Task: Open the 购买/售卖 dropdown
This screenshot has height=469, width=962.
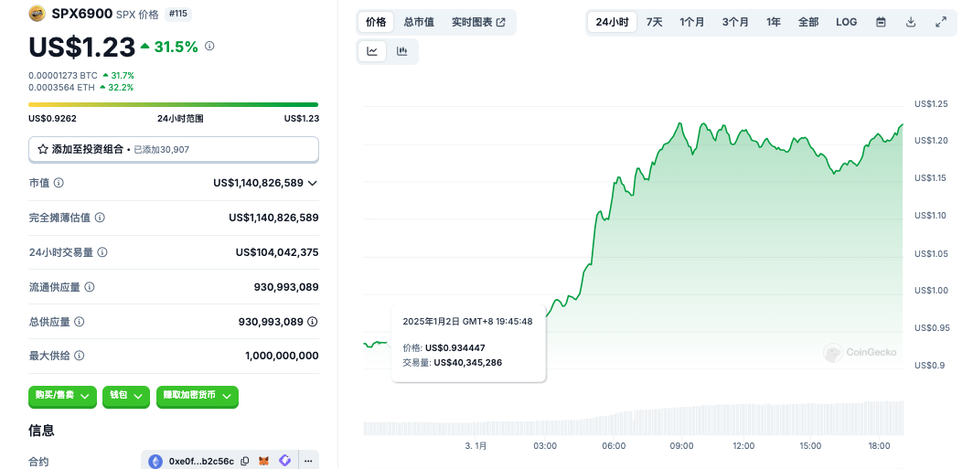Action: tap(62, 397)
